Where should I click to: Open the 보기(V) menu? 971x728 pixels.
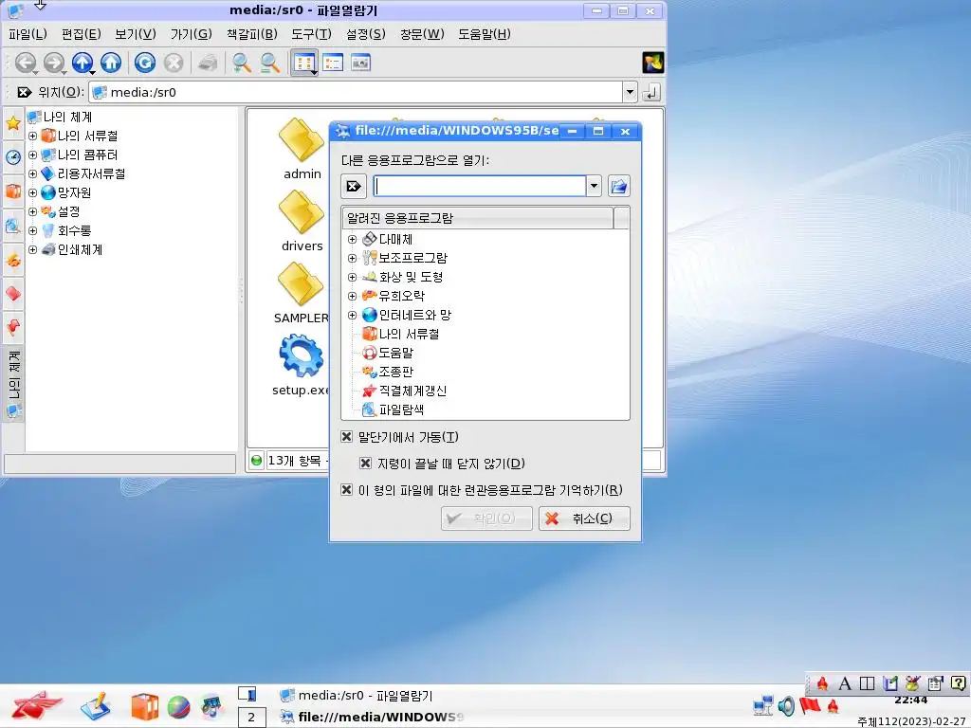pyautogui.click(x=135, y=34)
